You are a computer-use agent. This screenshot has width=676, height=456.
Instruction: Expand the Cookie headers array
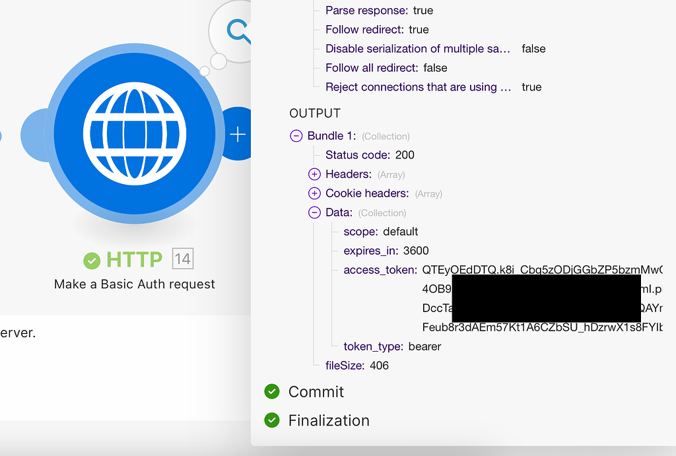click(315, 193)
